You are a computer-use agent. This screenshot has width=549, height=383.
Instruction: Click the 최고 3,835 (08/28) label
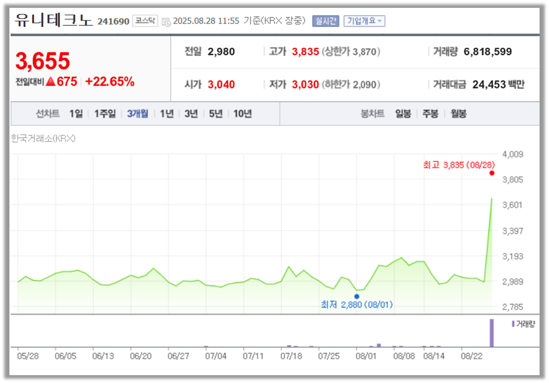(x=459, y=165)
